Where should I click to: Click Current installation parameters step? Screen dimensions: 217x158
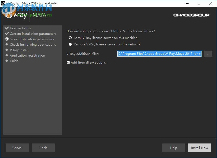pos(33,34)
